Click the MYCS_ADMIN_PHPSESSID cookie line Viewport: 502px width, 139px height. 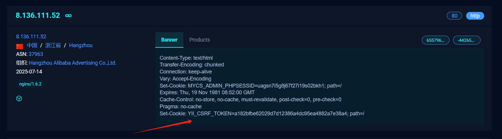tap(250, 86)
